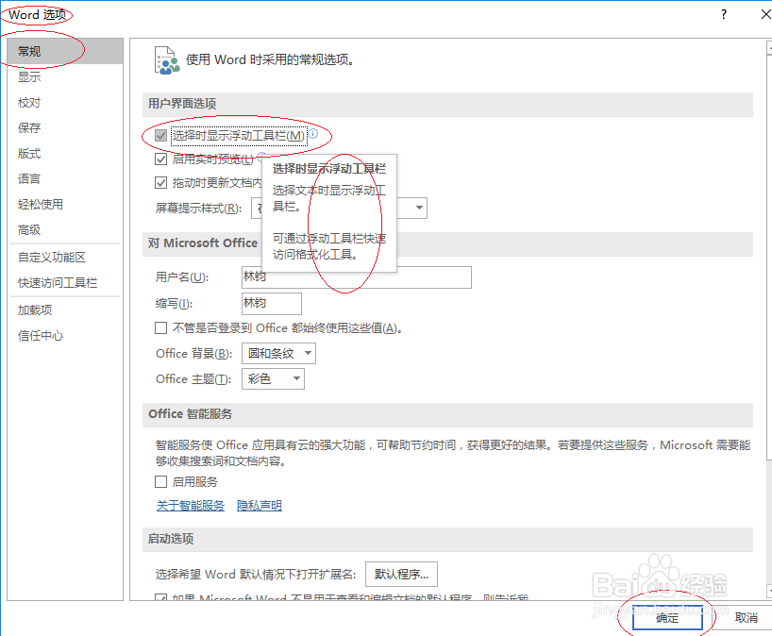Click the 确定 button

tap(666, 617)
